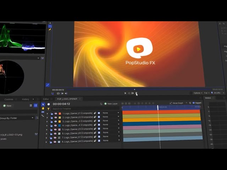Open parent dropdown None for layer 4
Screen dimensions: 227x170
click(x=111, y=124)
